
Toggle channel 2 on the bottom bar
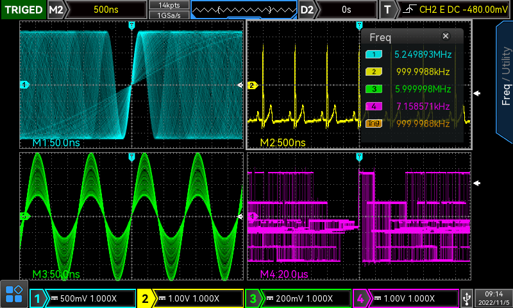click(146, 298)
